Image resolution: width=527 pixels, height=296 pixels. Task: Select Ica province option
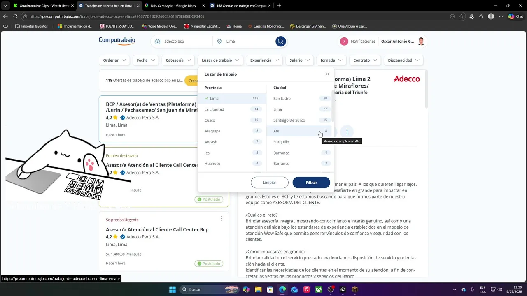click(x=232, y=153)
